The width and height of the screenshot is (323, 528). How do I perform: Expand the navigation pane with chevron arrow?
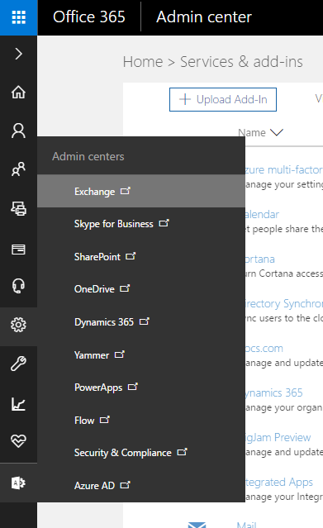[18, 54]
